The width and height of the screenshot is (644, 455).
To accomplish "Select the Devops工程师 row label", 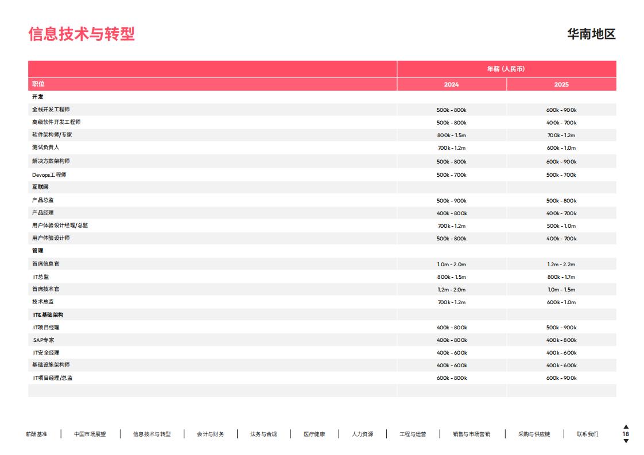I will (x=49, y=175).
